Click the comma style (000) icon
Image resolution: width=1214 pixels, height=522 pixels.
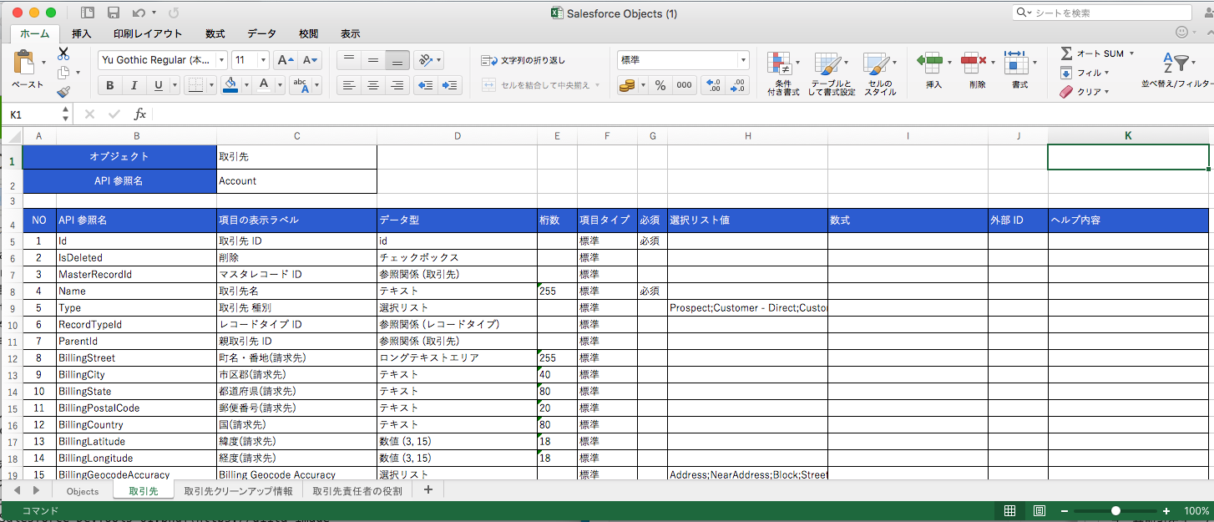point(684,84)
